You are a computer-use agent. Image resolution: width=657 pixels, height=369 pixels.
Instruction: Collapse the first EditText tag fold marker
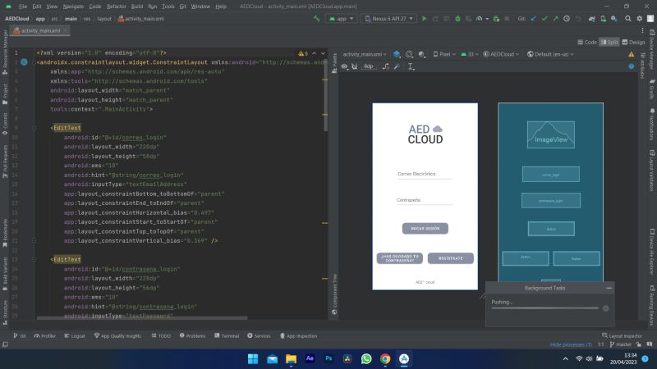coord(34,128)
